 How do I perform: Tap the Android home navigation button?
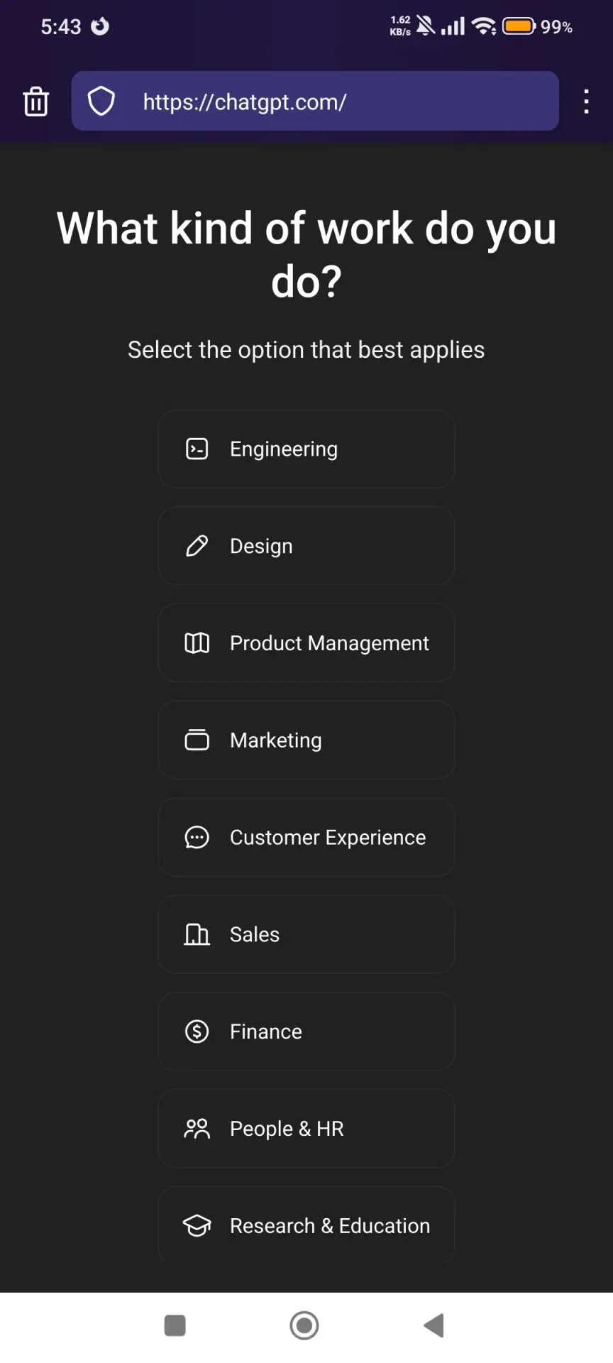[x=304, y=1325]
